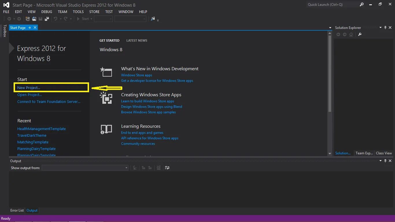This screenshot has height=222, width=395.
Task: Open the STORE menu
Action: 94,12
